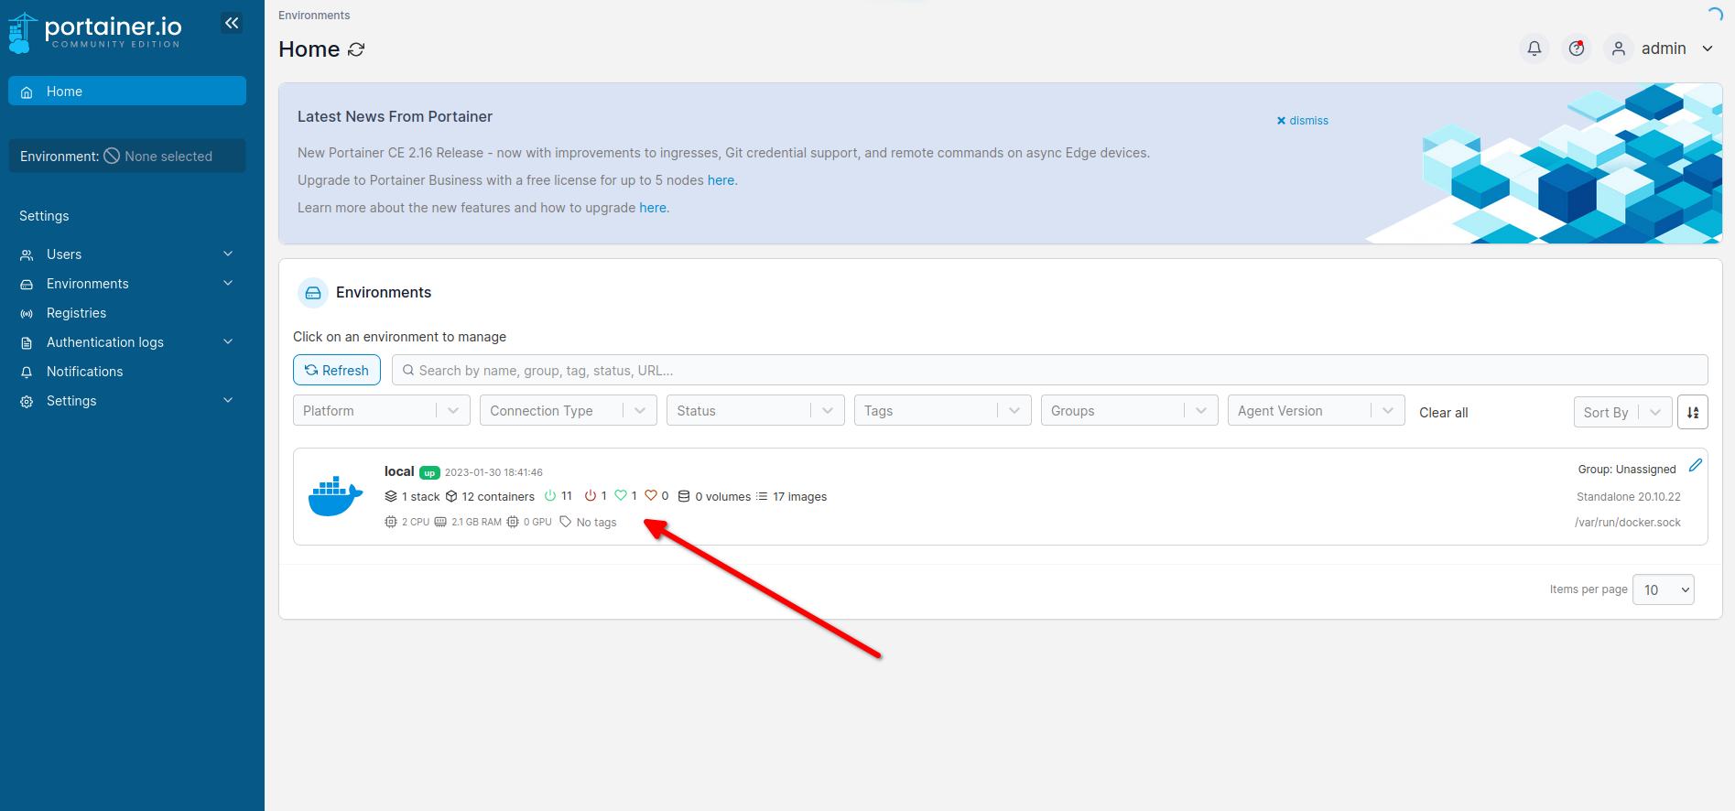
Task: Dismiss the latest news banner
Action: click(x=1302, y=121)
